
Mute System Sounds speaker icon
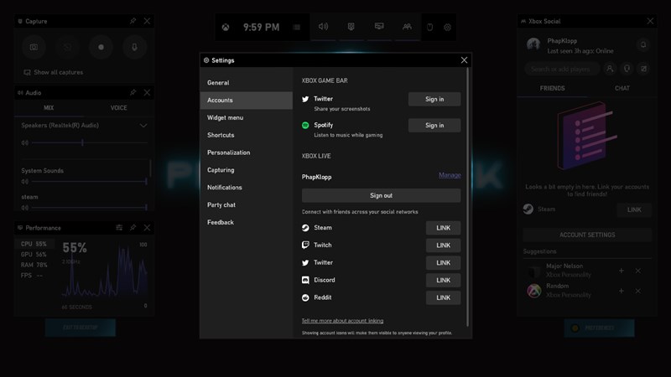pyautogui.click(x=25, y=182)
